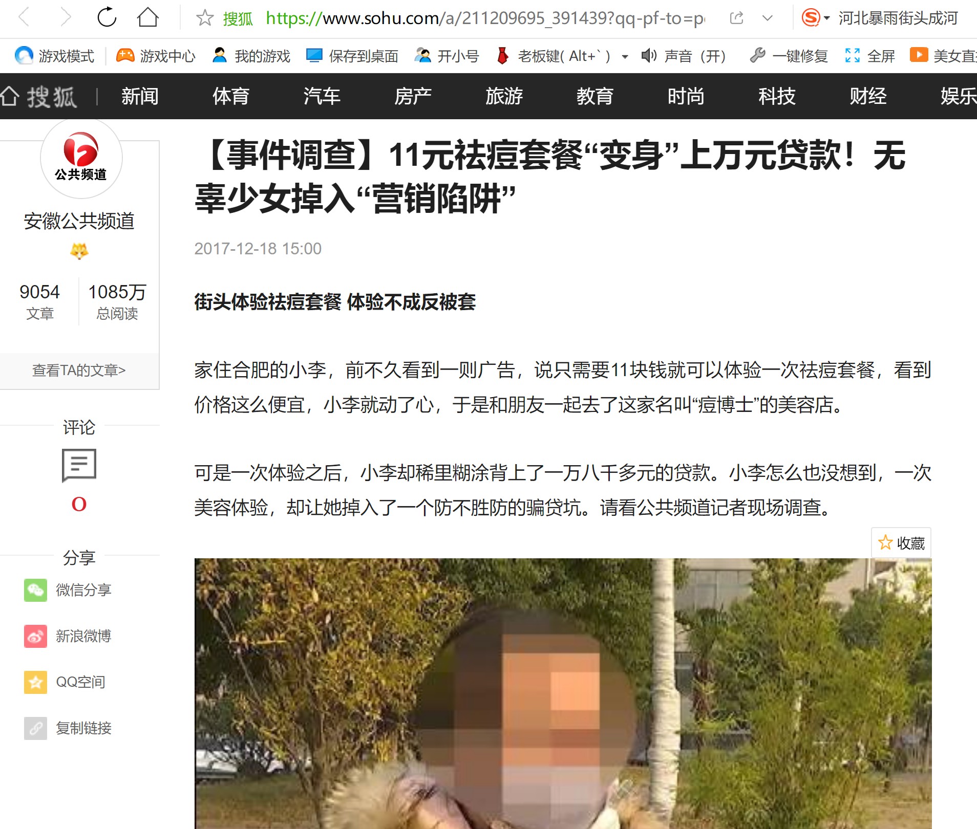Click 开小号 toolbar item
The image size is (977, 829).
447,56
